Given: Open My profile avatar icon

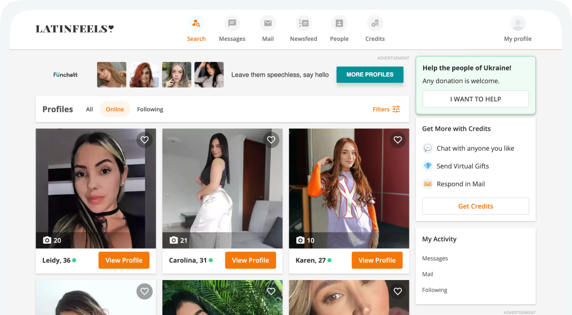Looking at the screenshot, I should 517,23.
